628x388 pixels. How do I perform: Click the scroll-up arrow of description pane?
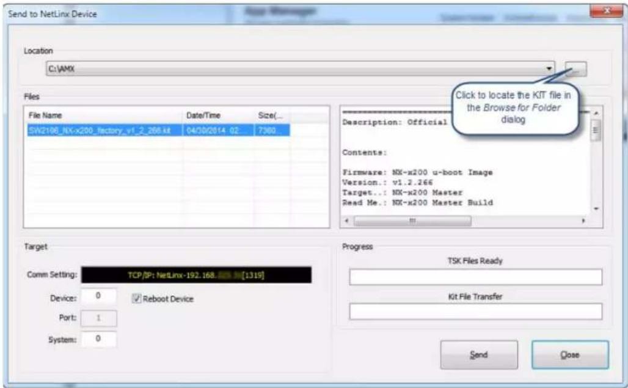tap(596, 114)
